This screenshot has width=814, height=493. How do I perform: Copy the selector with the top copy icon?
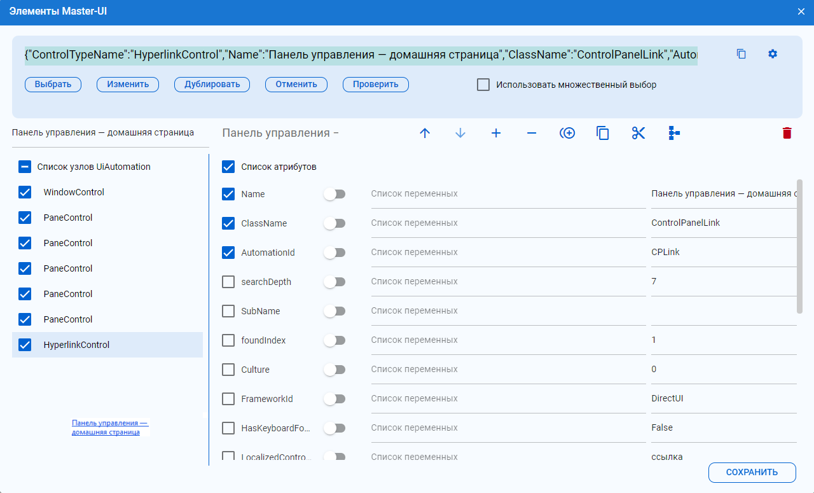tap(741, 54)
